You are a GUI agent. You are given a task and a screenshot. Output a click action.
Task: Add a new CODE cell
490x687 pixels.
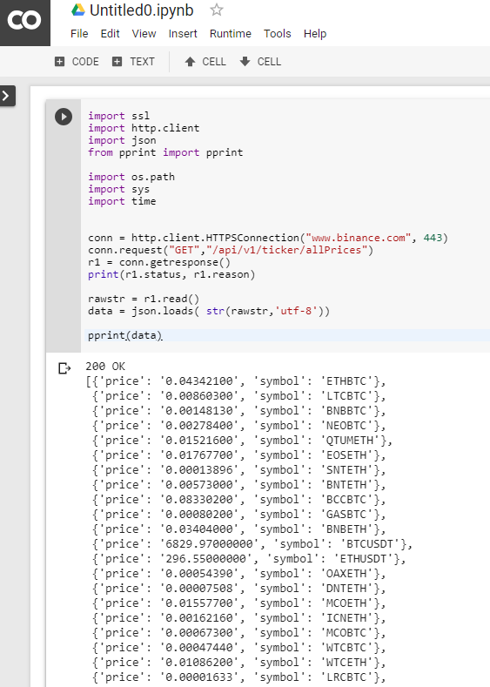(x=77, y=62)
